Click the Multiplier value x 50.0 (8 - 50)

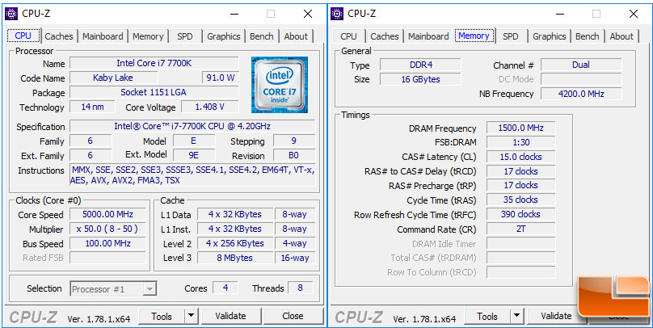pos(107,229)
